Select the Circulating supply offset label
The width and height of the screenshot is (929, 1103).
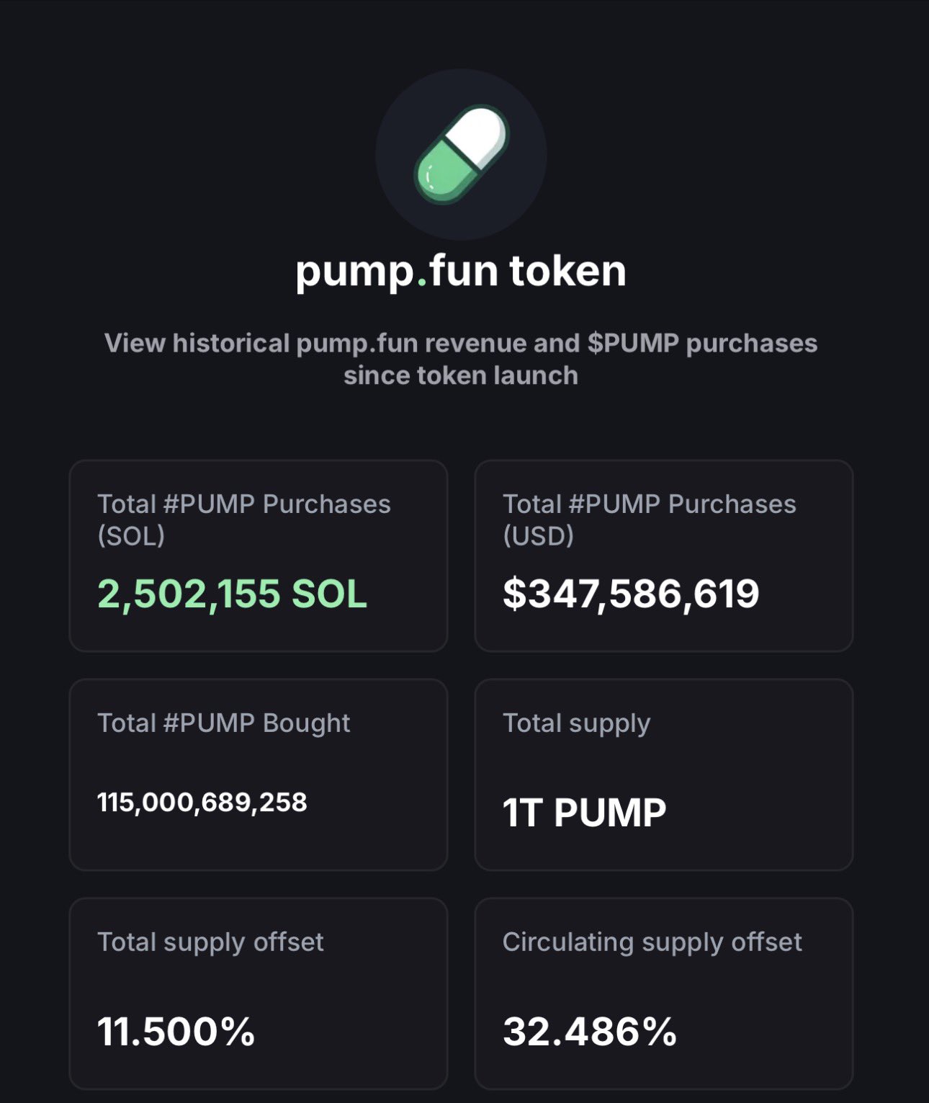(652, 942)
